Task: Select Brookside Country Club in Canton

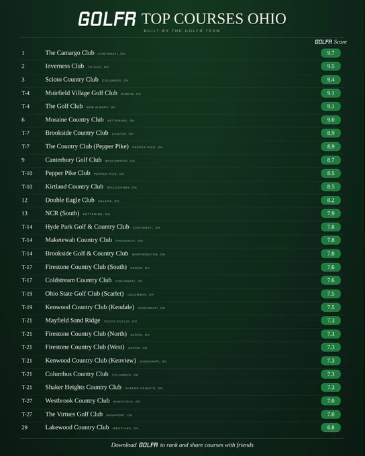Action: point(76,133)
